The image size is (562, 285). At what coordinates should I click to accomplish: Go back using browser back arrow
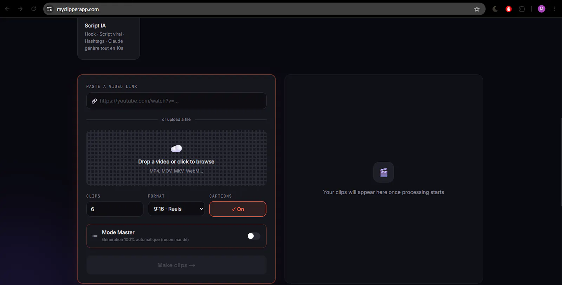click(7, 9)
